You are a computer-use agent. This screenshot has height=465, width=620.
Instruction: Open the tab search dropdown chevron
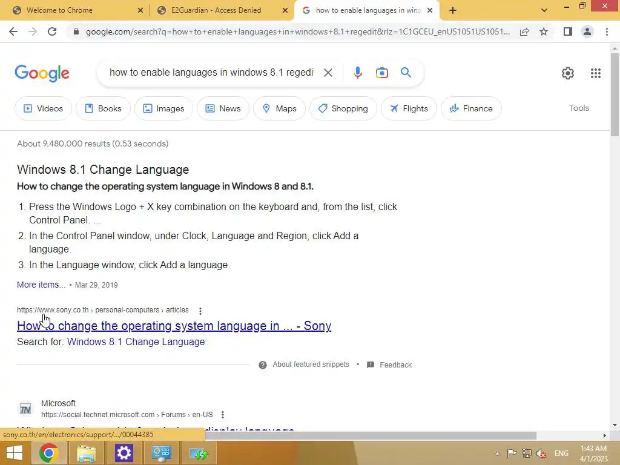point(544,10)
